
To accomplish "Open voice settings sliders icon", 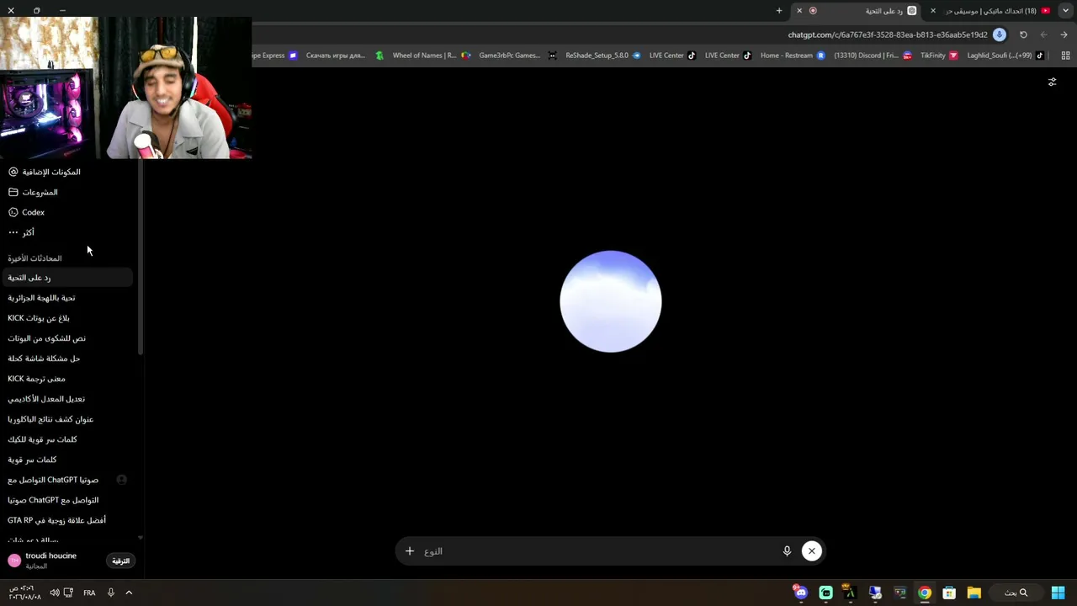I will [x=1052, y=82].
